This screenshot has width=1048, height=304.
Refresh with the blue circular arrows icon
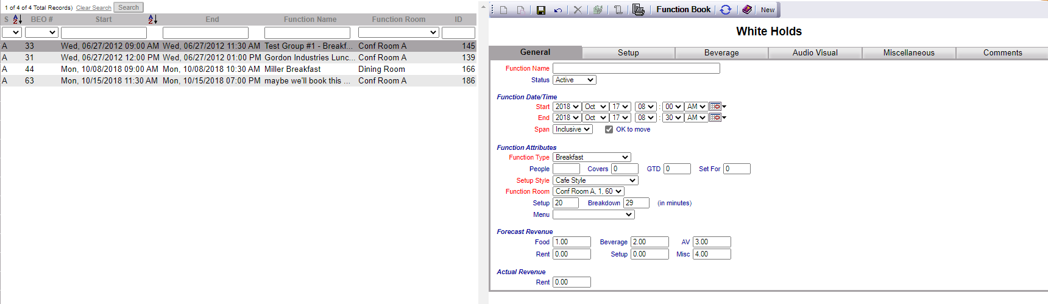(x=726, y=10)
